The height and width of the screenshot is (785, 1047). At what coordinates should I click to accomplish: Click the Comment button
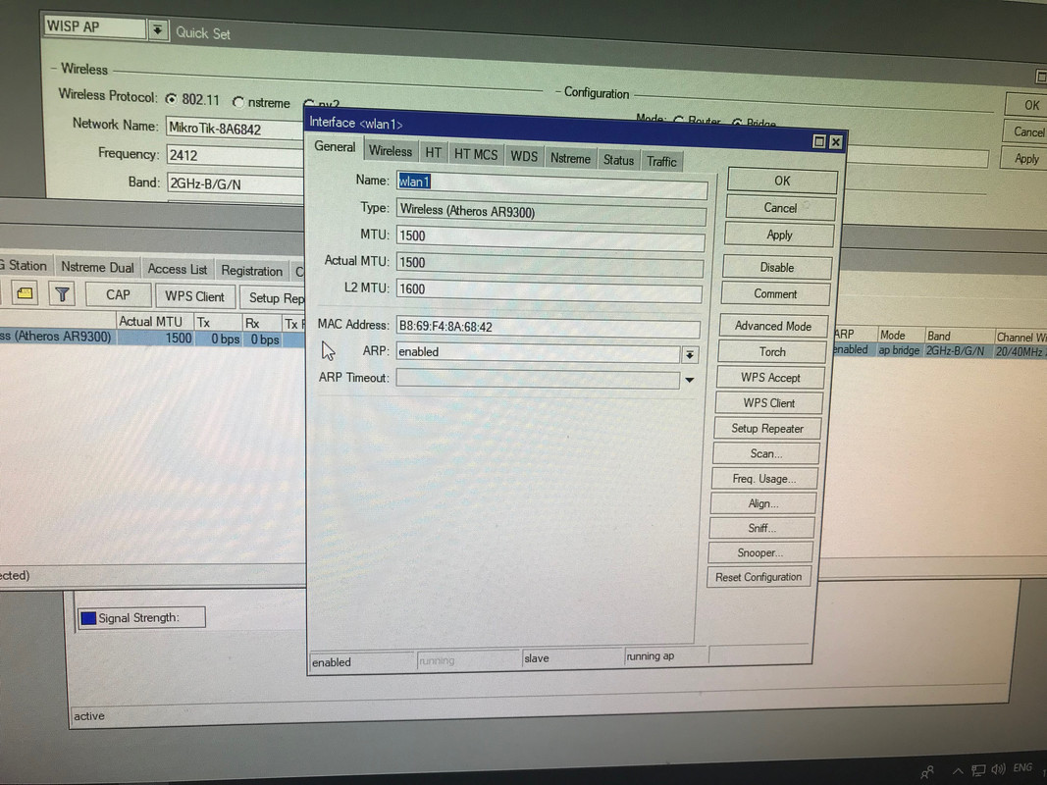775,293
